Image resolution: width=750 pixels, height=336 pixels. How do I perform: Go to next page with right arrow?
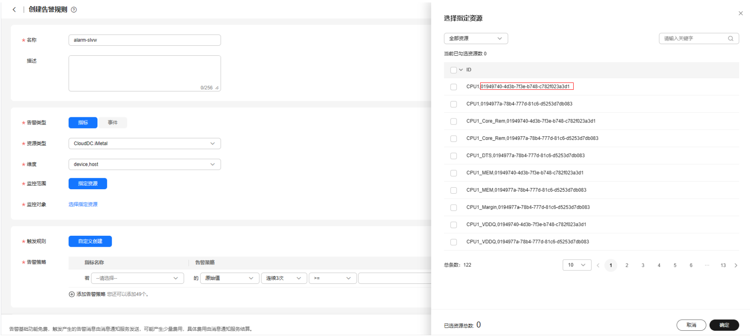click(736, 265)
